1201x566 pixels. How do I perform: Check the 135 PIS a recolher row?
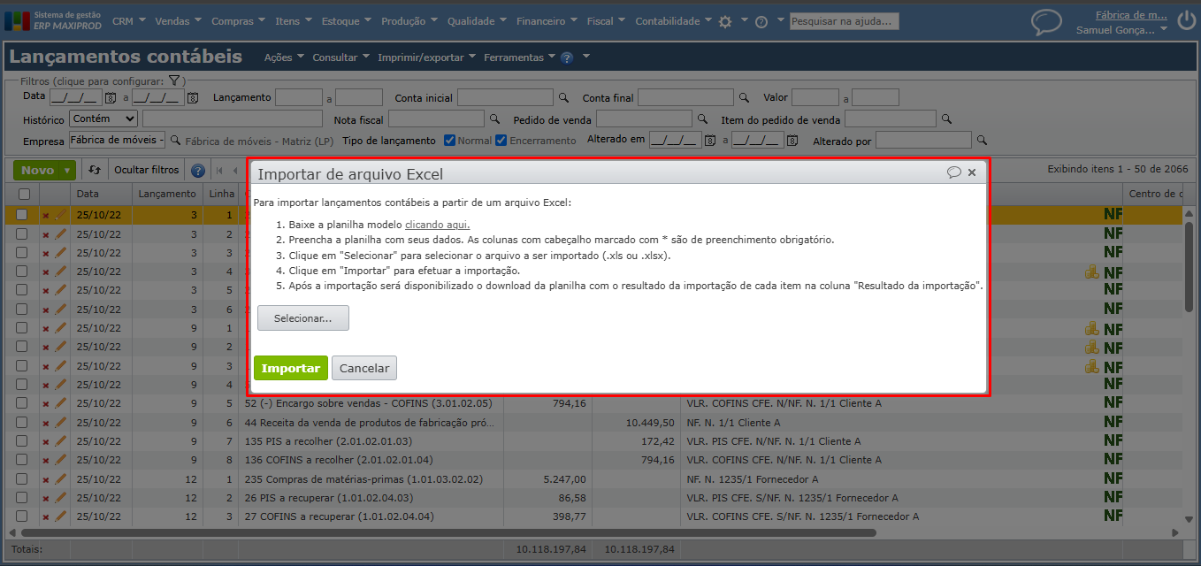pos(21,440)
